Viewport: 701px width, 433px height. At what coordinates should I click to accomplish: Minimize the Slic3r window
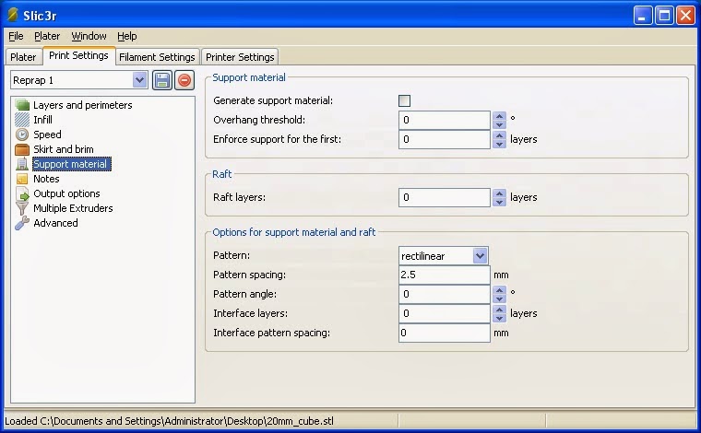[643, 16]
